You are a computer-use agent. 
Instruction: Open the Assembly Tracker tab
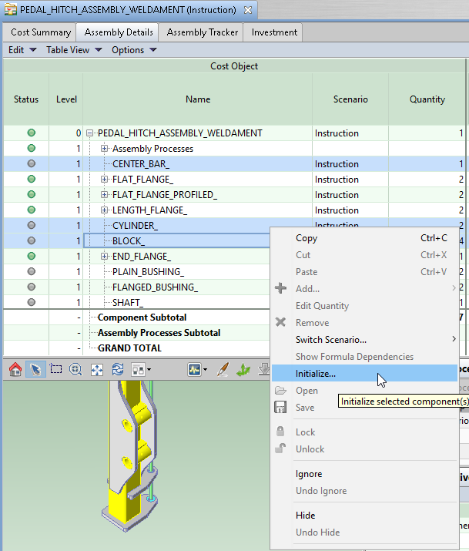203,32
